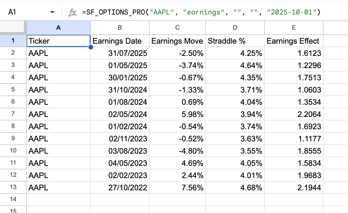Select column B header
Image resolution: width=348 pixels, height=213 pixels.
tap(120, 28)
